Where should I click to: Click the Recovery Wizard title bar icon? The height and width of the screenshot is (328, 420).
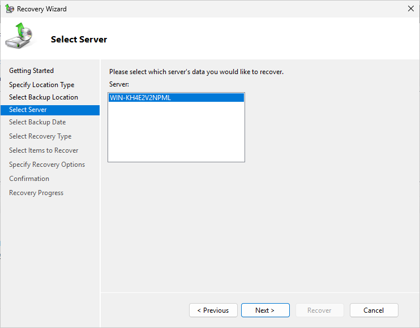(10, 9)
